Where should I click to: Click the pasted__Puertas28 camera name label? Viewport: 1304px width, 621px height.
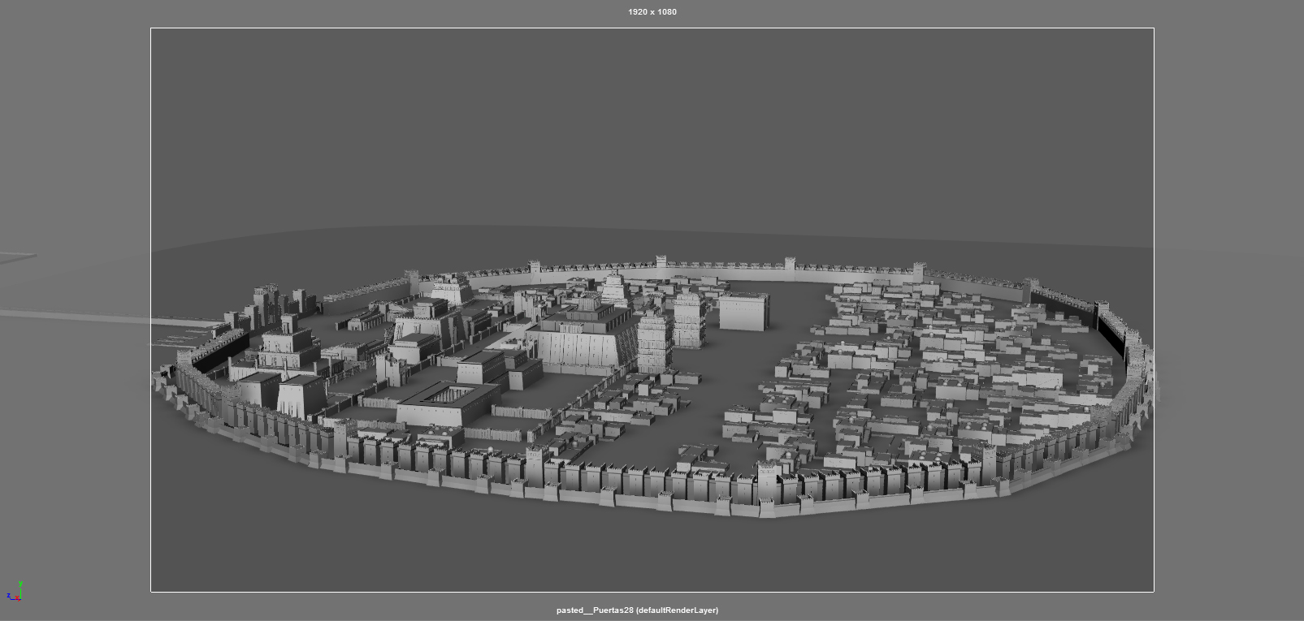tap(637, 610)
